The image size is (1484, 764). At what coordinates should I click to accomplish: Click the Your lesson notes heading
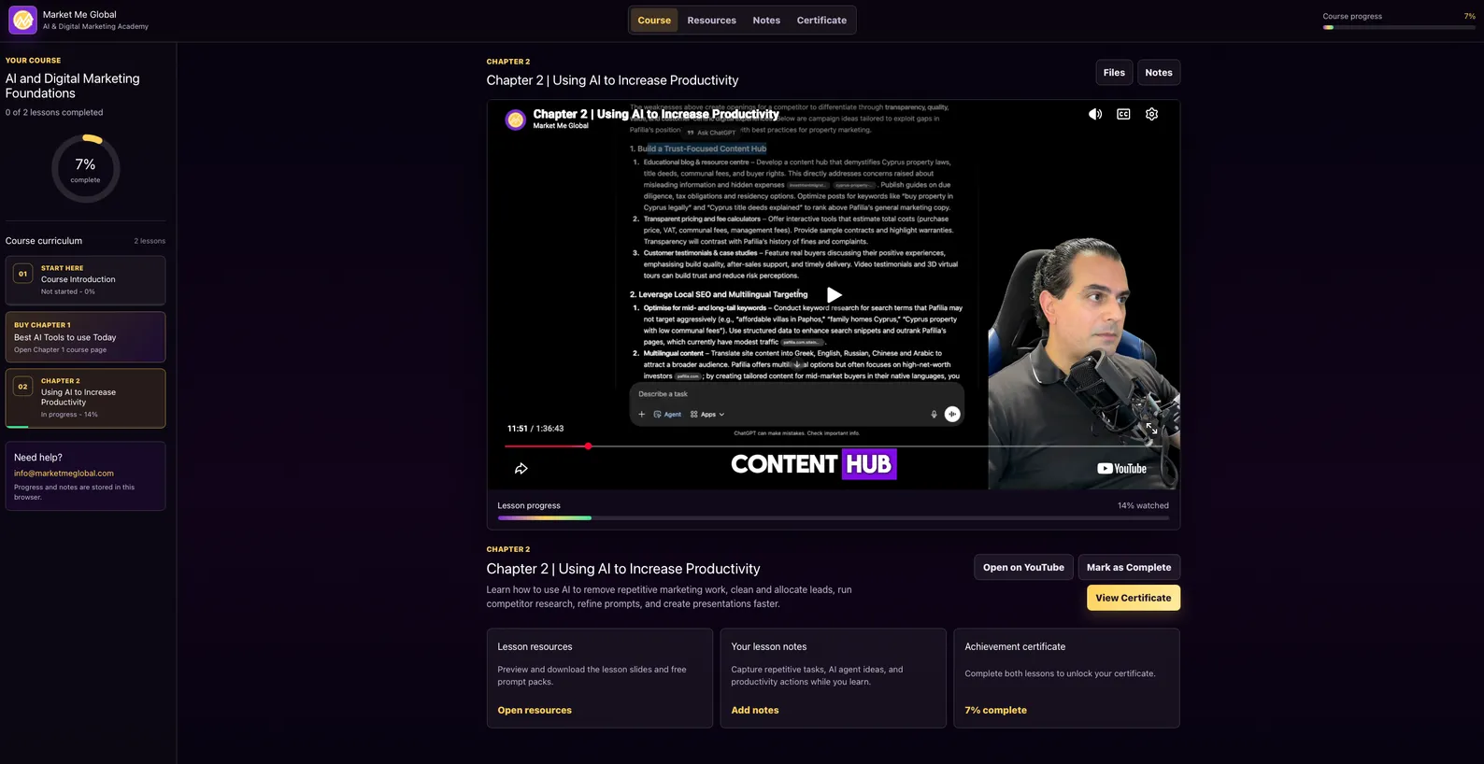click(x=768, y=647)
